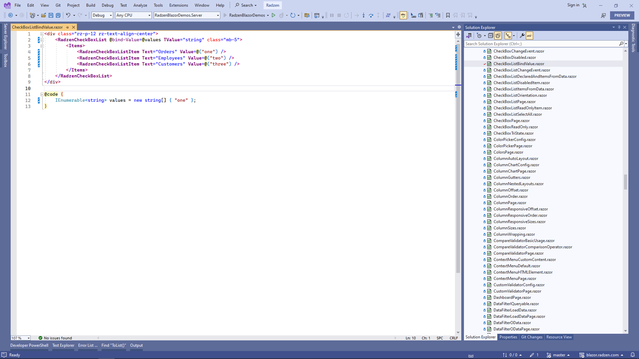Click Collapse All in Solution Explorer

coord(491,36)
